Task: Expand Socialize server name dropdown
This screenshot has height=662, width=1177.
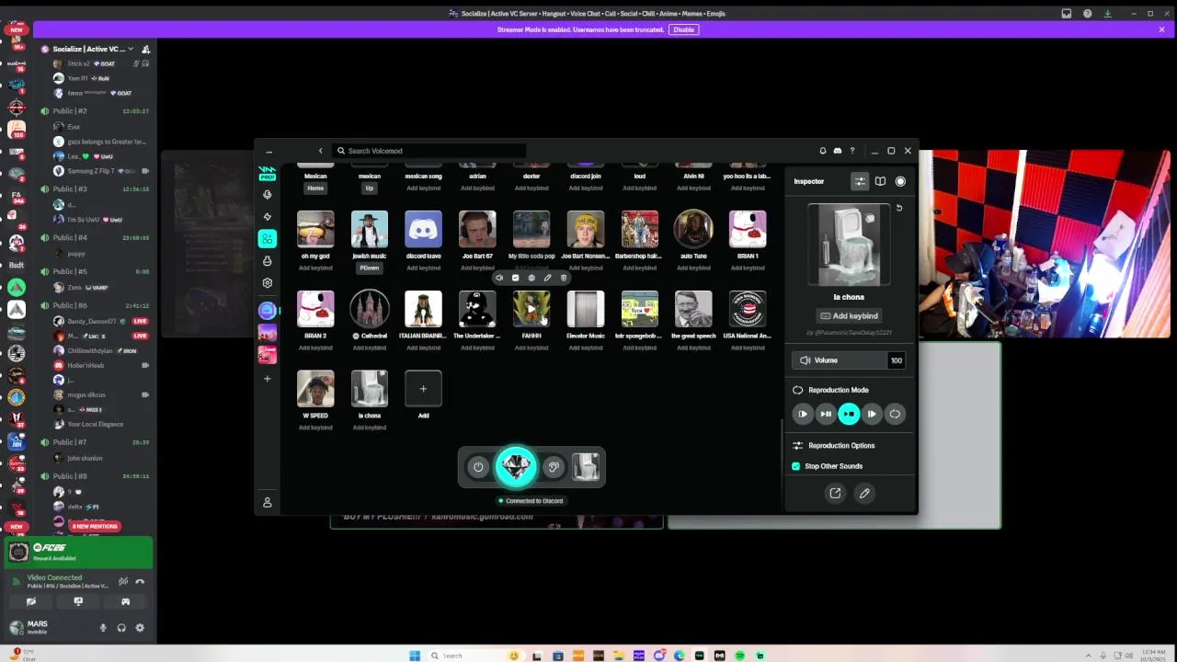Action: coord(131,49)
